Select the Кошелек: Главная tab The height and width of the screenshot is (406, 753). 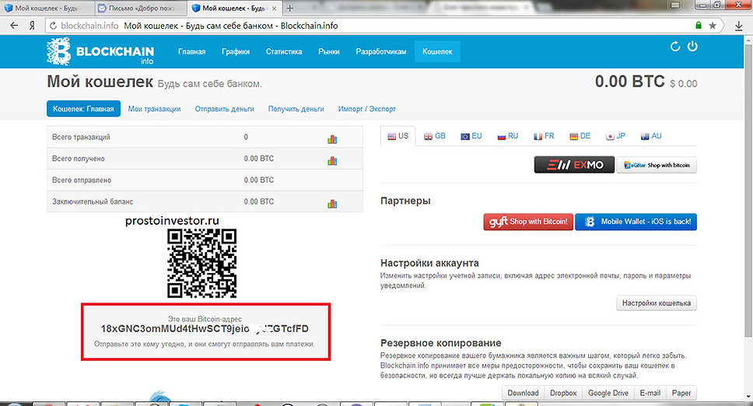[x=83, y=109]
